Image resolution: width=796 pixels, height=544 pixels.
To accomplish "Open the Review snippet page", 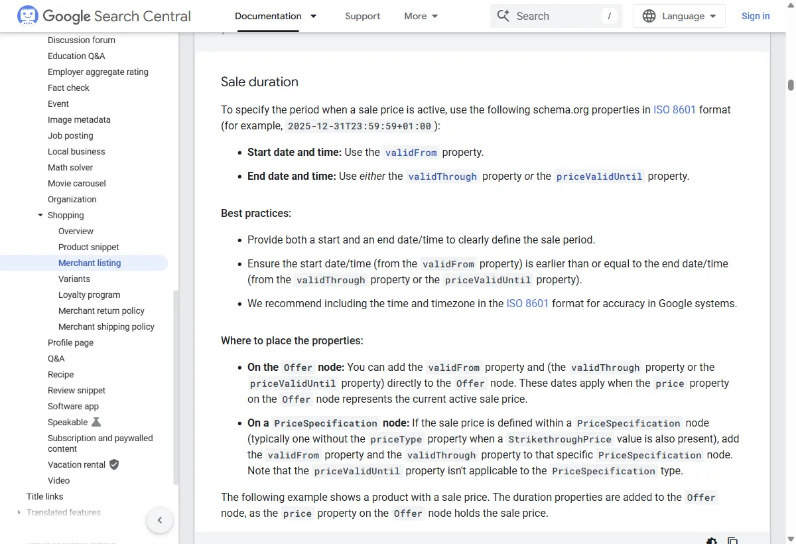I will [76, 390].
